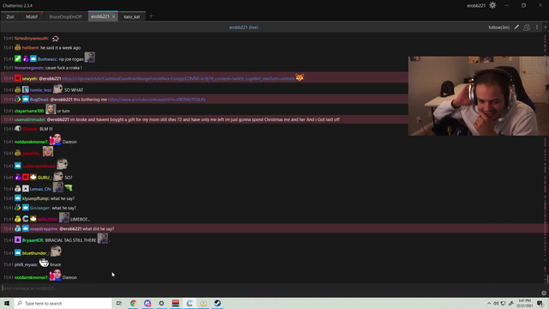Click username sewyeh

pos(29,79)
